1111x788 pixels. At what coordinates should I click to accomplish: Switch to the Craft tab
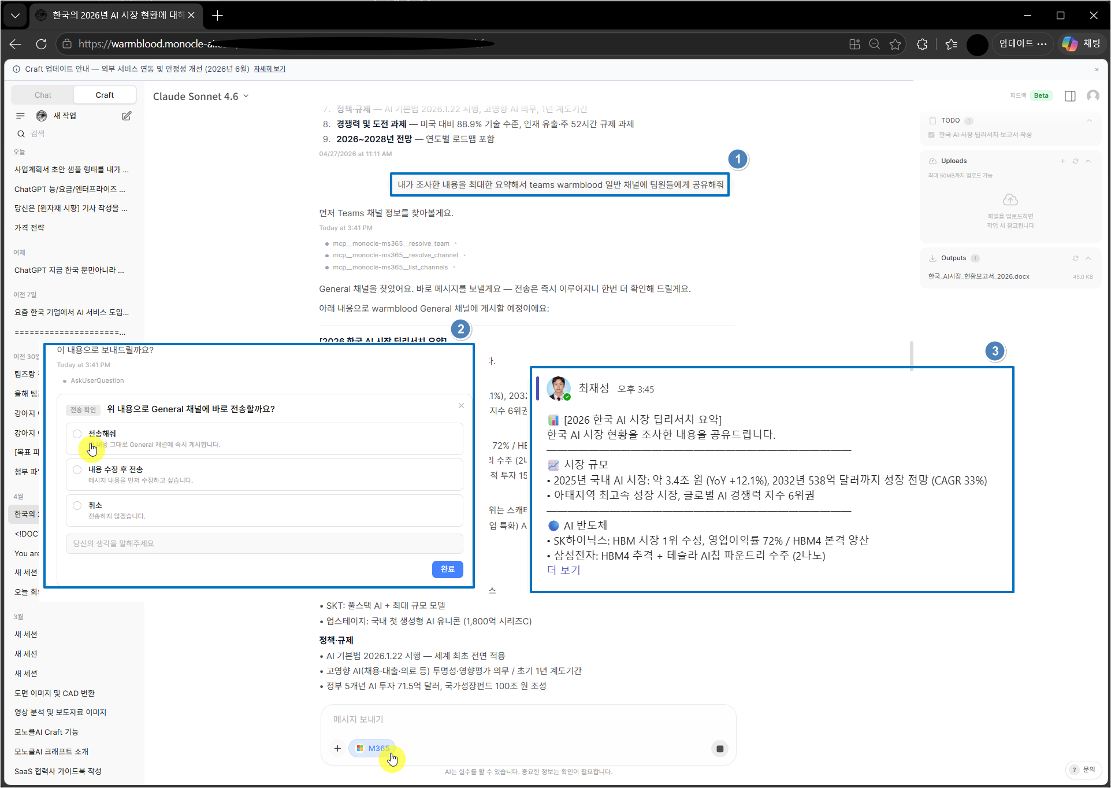click(x=105, y=95)
